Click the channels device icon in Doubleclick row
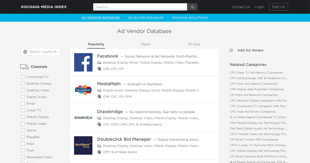Screen dimensions: 310x163 click(99, 146)
